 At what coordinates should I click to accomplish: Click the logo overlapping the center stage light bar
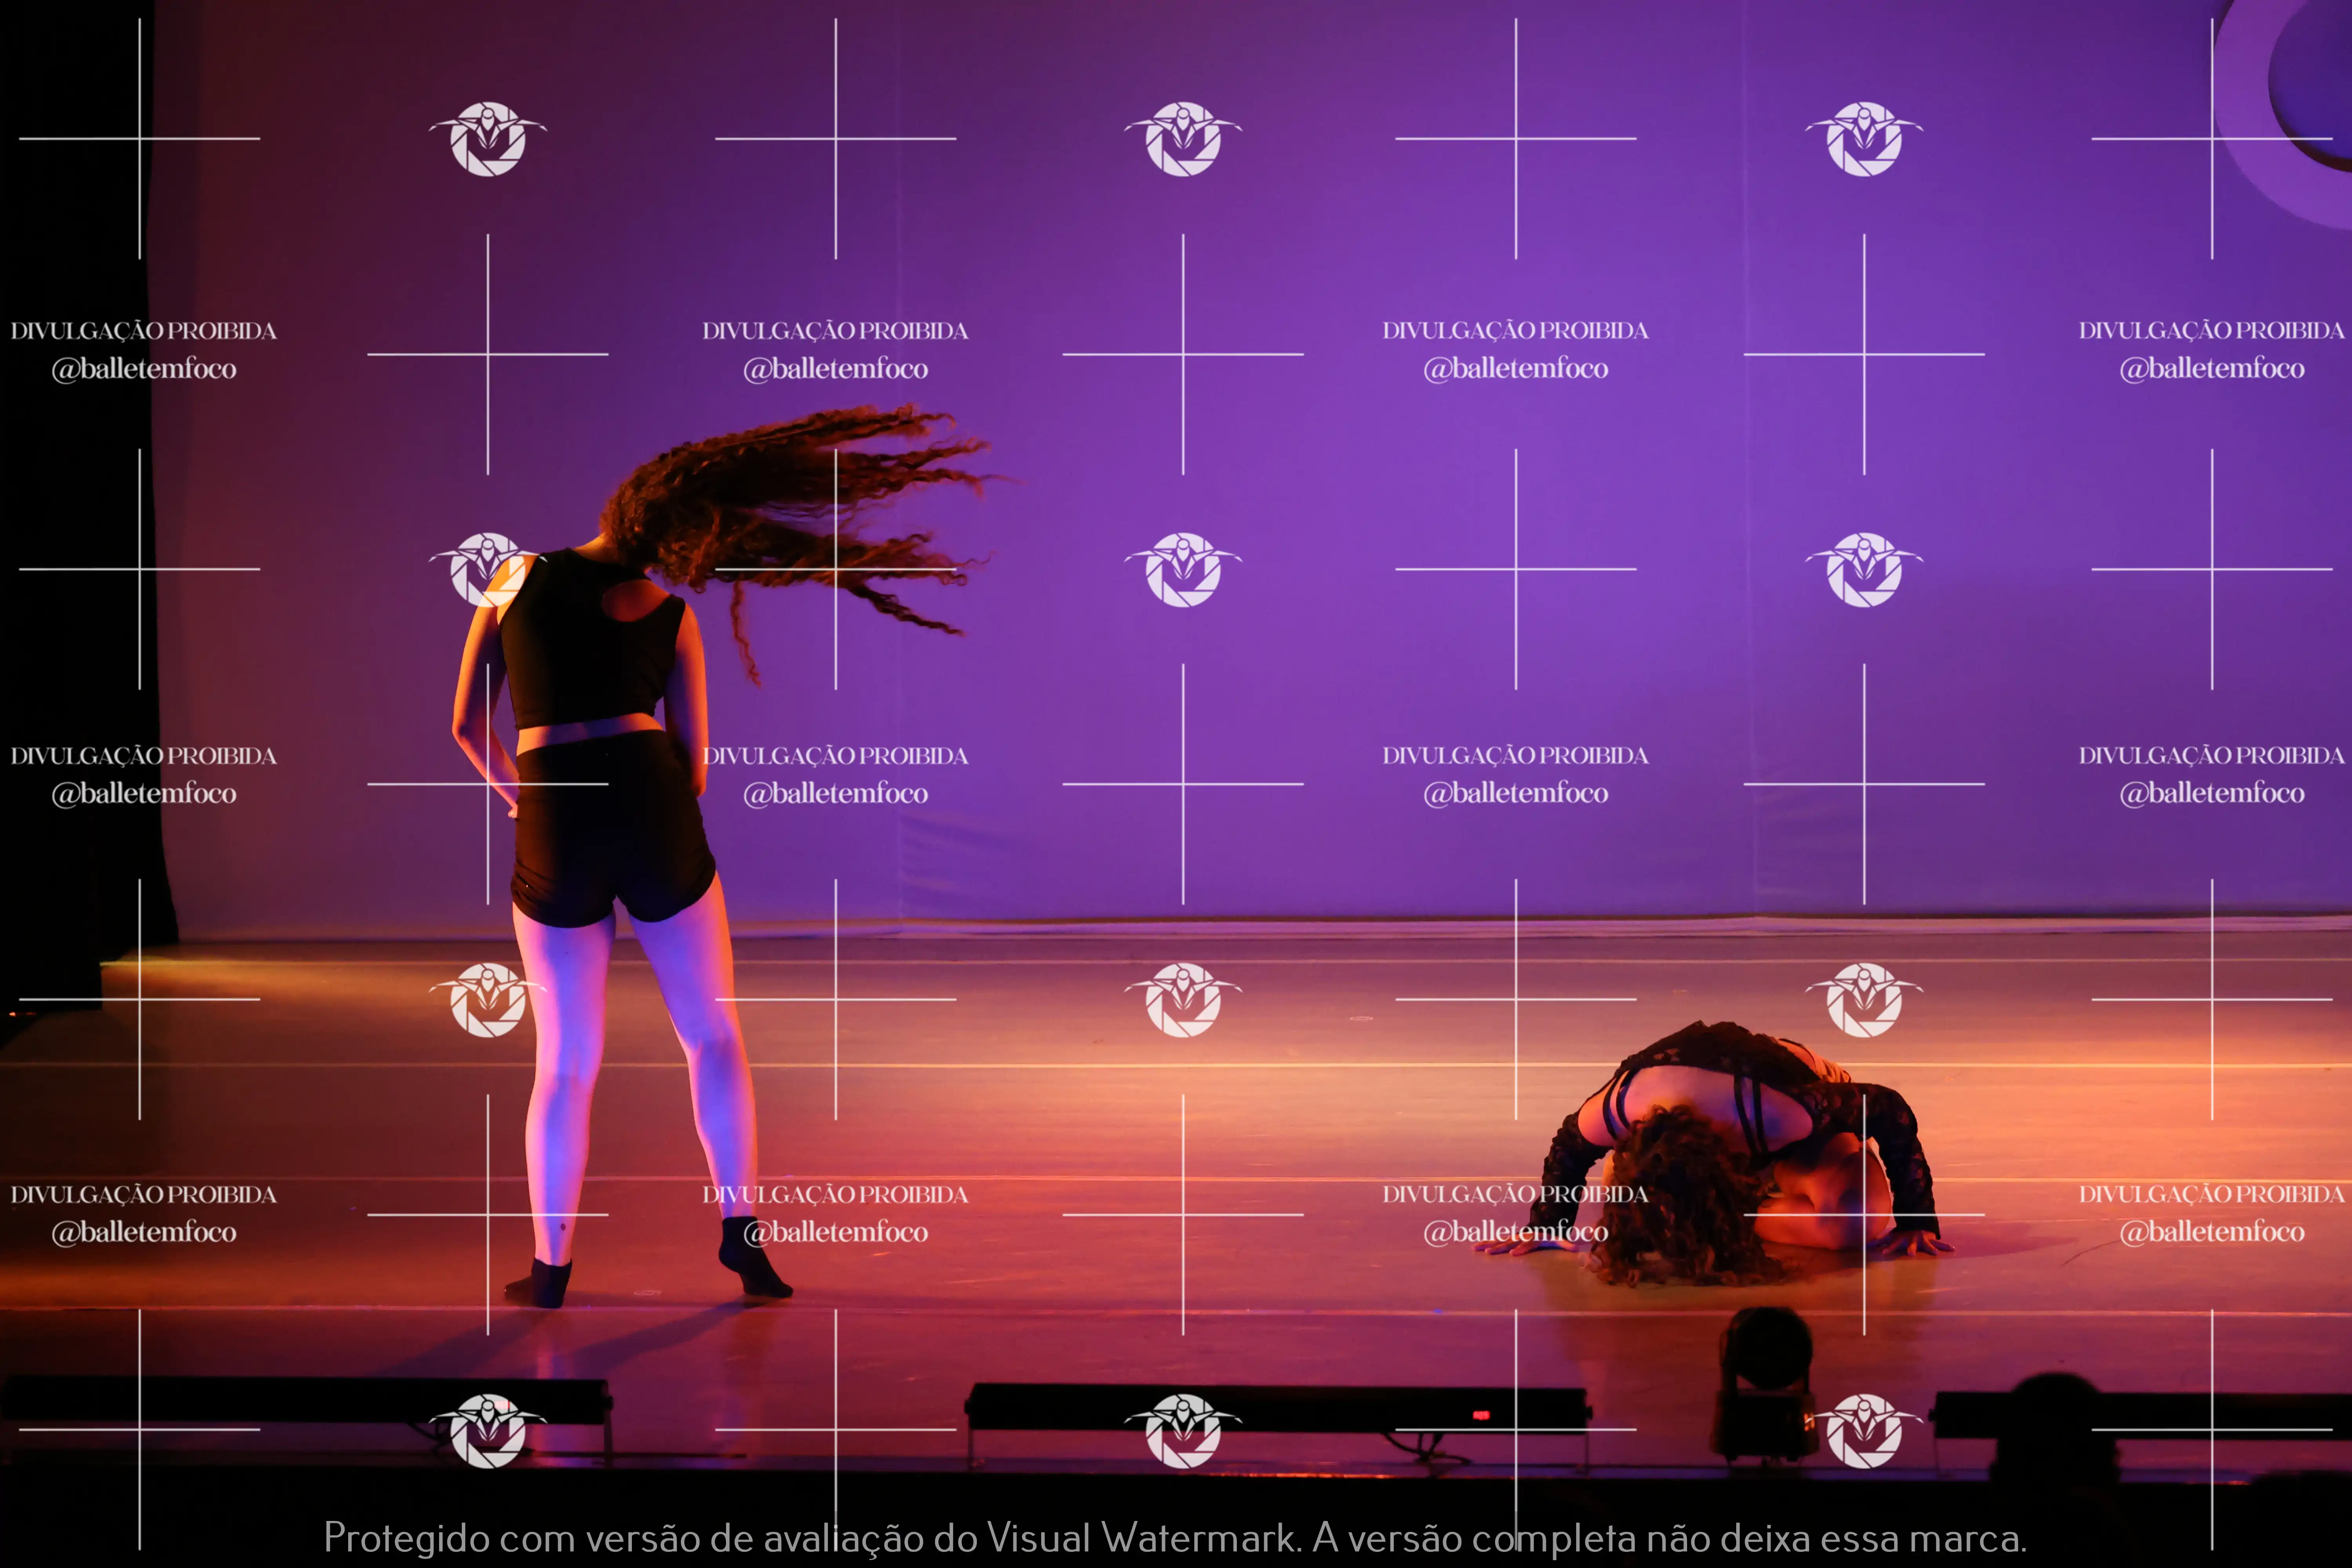(x=1183, y=1430)
